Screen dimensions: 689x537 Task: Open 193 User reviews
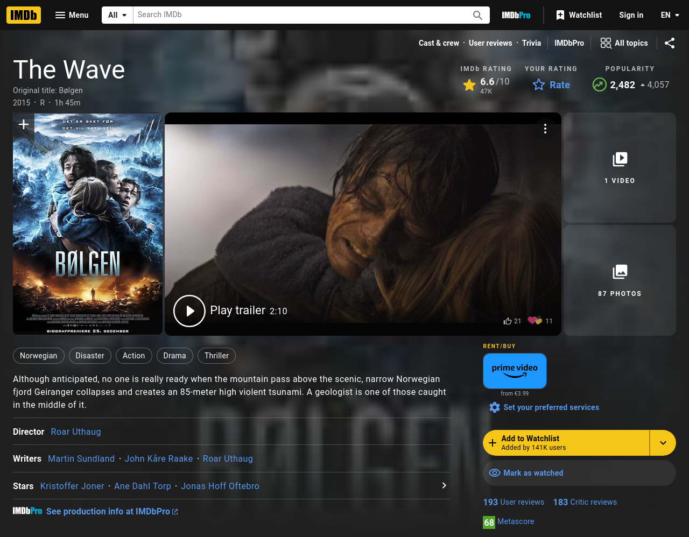pyautogui.click(x=514, y=502)
